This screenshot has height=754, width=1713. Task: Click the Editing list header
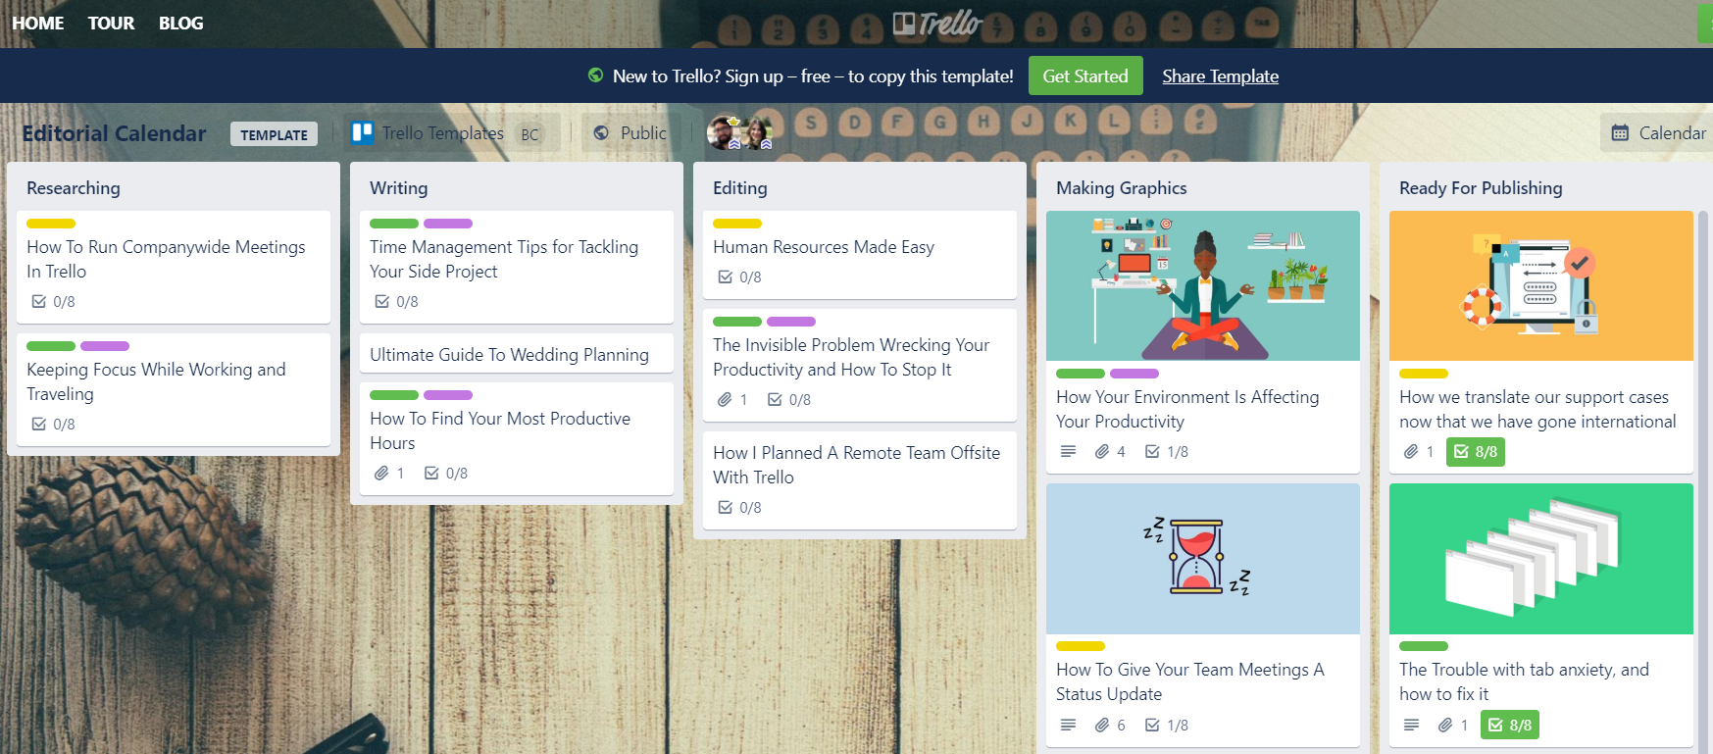click(x=740, y=188)
